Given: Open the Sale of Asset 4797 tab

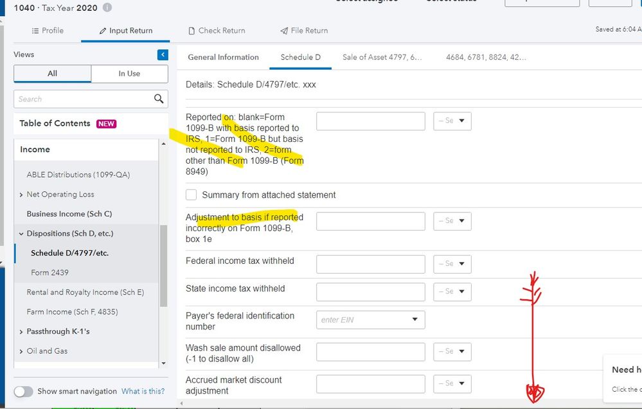Looking at the screenshot, I should point(382,57).
